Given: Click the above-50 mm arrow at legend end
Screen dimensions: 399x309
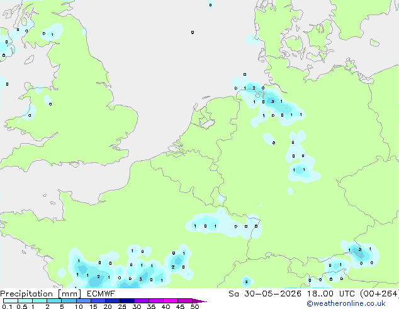Looking at the screenshot, I should pyautogui.click(x=199, y=301).
